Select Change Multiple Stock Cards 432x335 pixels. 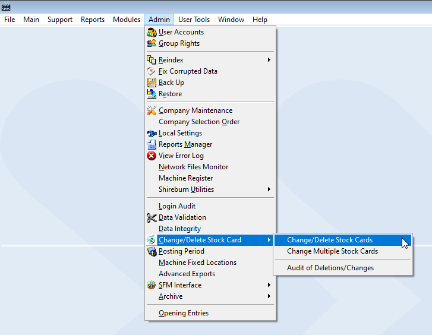[343, 251]
